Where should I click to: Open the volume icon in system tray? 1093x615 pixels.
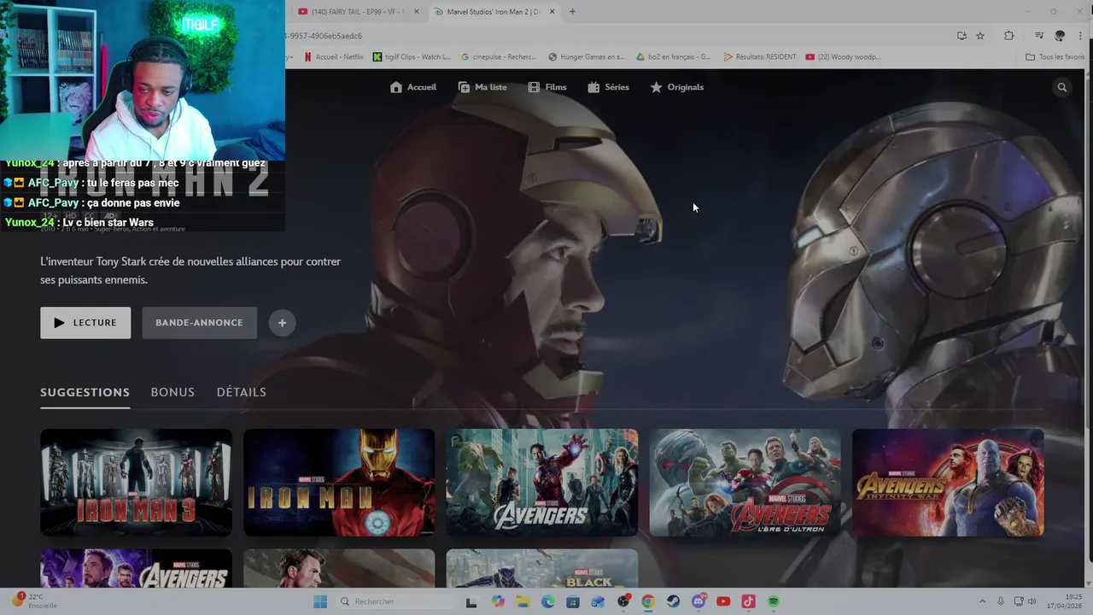pos(1032,601)
